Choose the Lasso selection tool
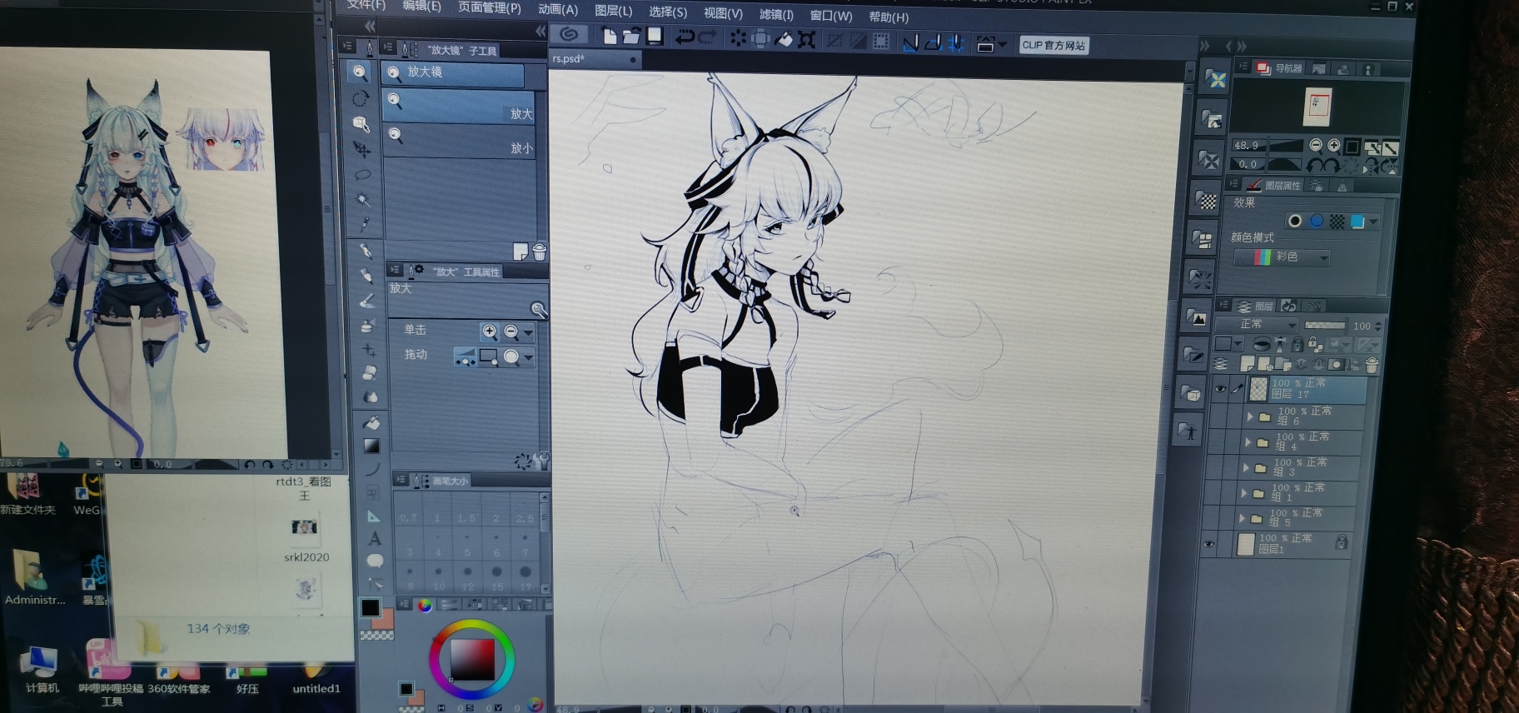The height and width of the screenshot is (713, 1519). 362,175
